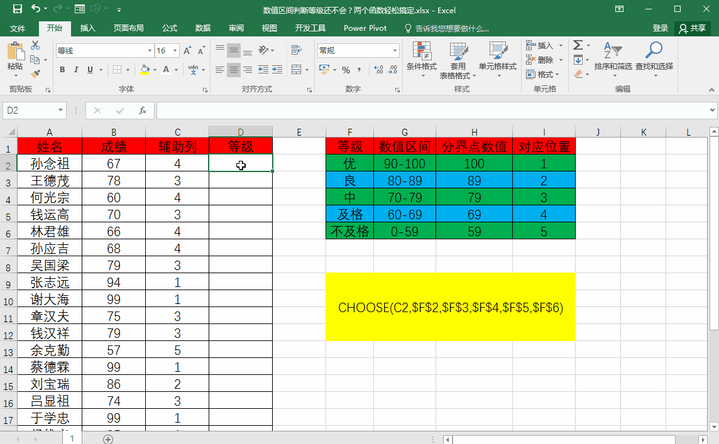719x444 pixels.
Task: Increase font size with large A icon
Action: coord(187,50)
